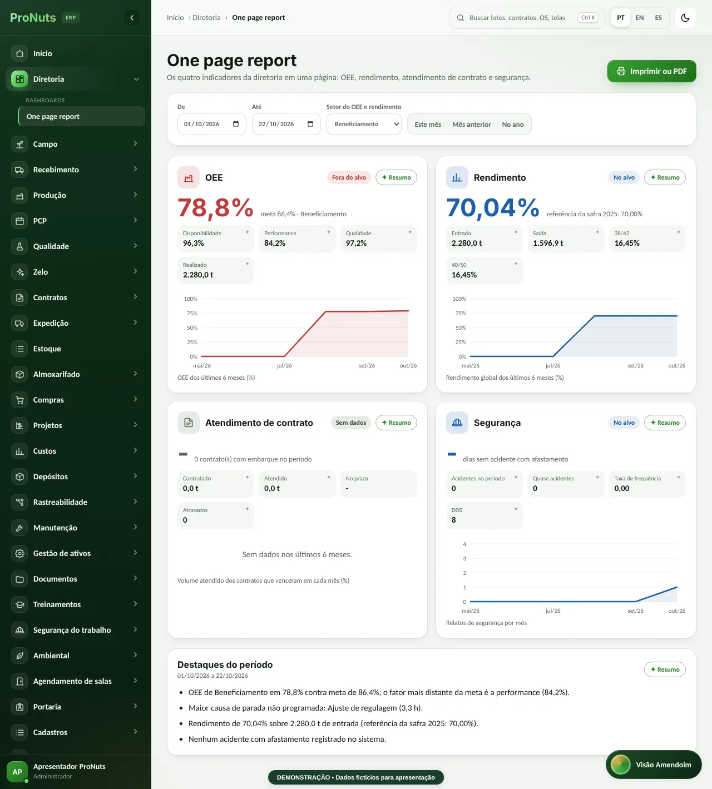Open the Visão Amendoim floating button
This screenshot has width=712, height=789.
tap(654, 765)
